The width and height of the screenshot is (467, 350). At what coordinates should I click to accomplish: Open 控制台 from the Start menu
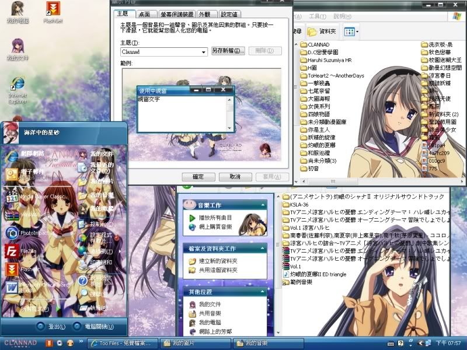tap(96, 224)
